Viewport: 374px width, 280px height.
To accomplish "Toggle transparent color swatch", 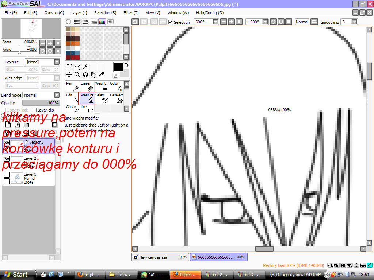I will pos(115,76).
